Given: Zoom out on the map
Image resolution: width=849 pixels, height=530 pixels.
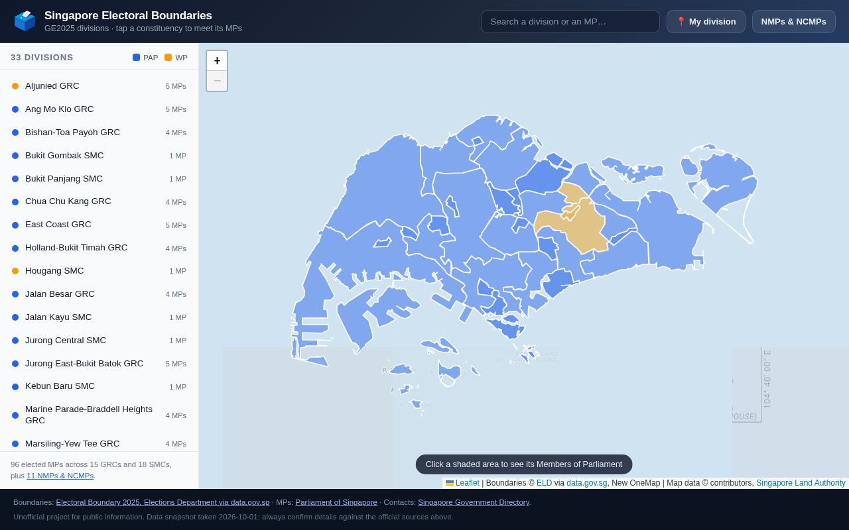Looking at the screenshot, I should 217,81.
